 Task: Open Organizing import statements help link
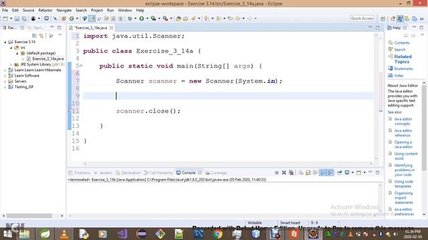click(403, 198)
